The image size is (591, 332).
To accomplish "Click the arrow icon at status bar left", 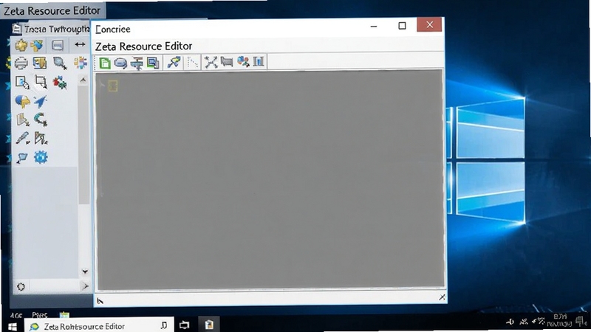I will pyautogui.click(x=100, y=300).
